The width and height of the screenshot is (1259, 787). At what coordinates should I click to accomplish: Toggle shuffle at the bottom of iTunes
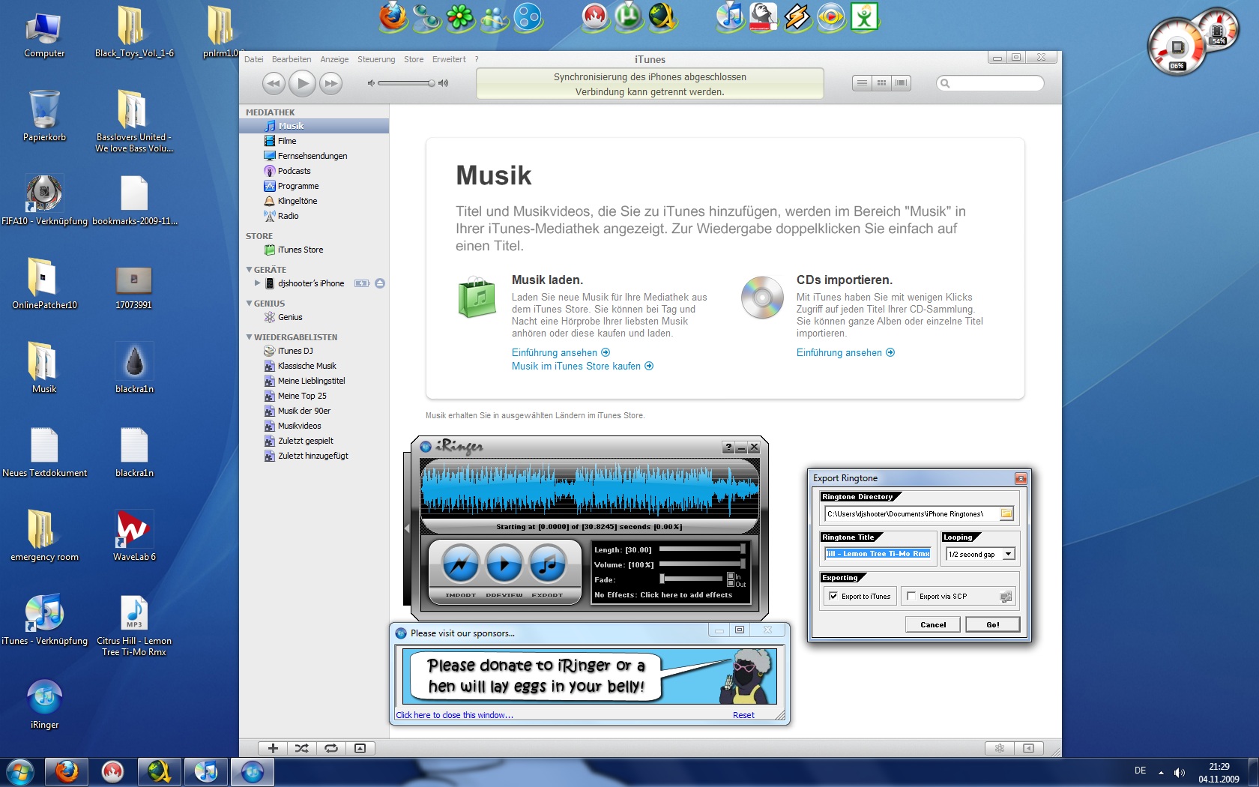pos(301,748)
